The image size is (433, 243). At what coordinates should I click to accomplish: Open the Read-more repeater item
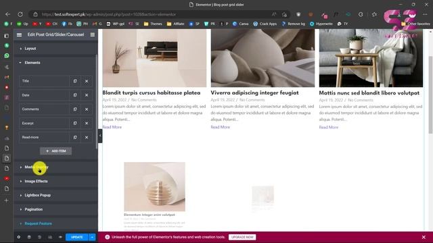pos(44,137)
